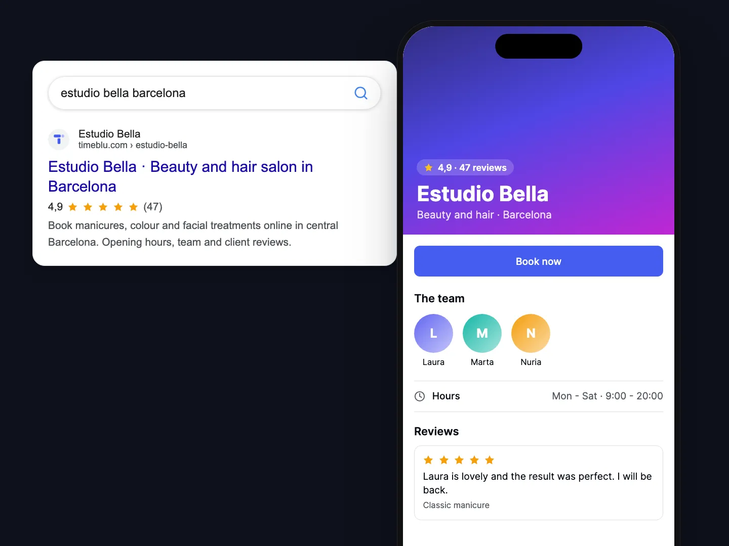
Task: Click the star in the 4,9 rating badge
Action: (429, 168)
